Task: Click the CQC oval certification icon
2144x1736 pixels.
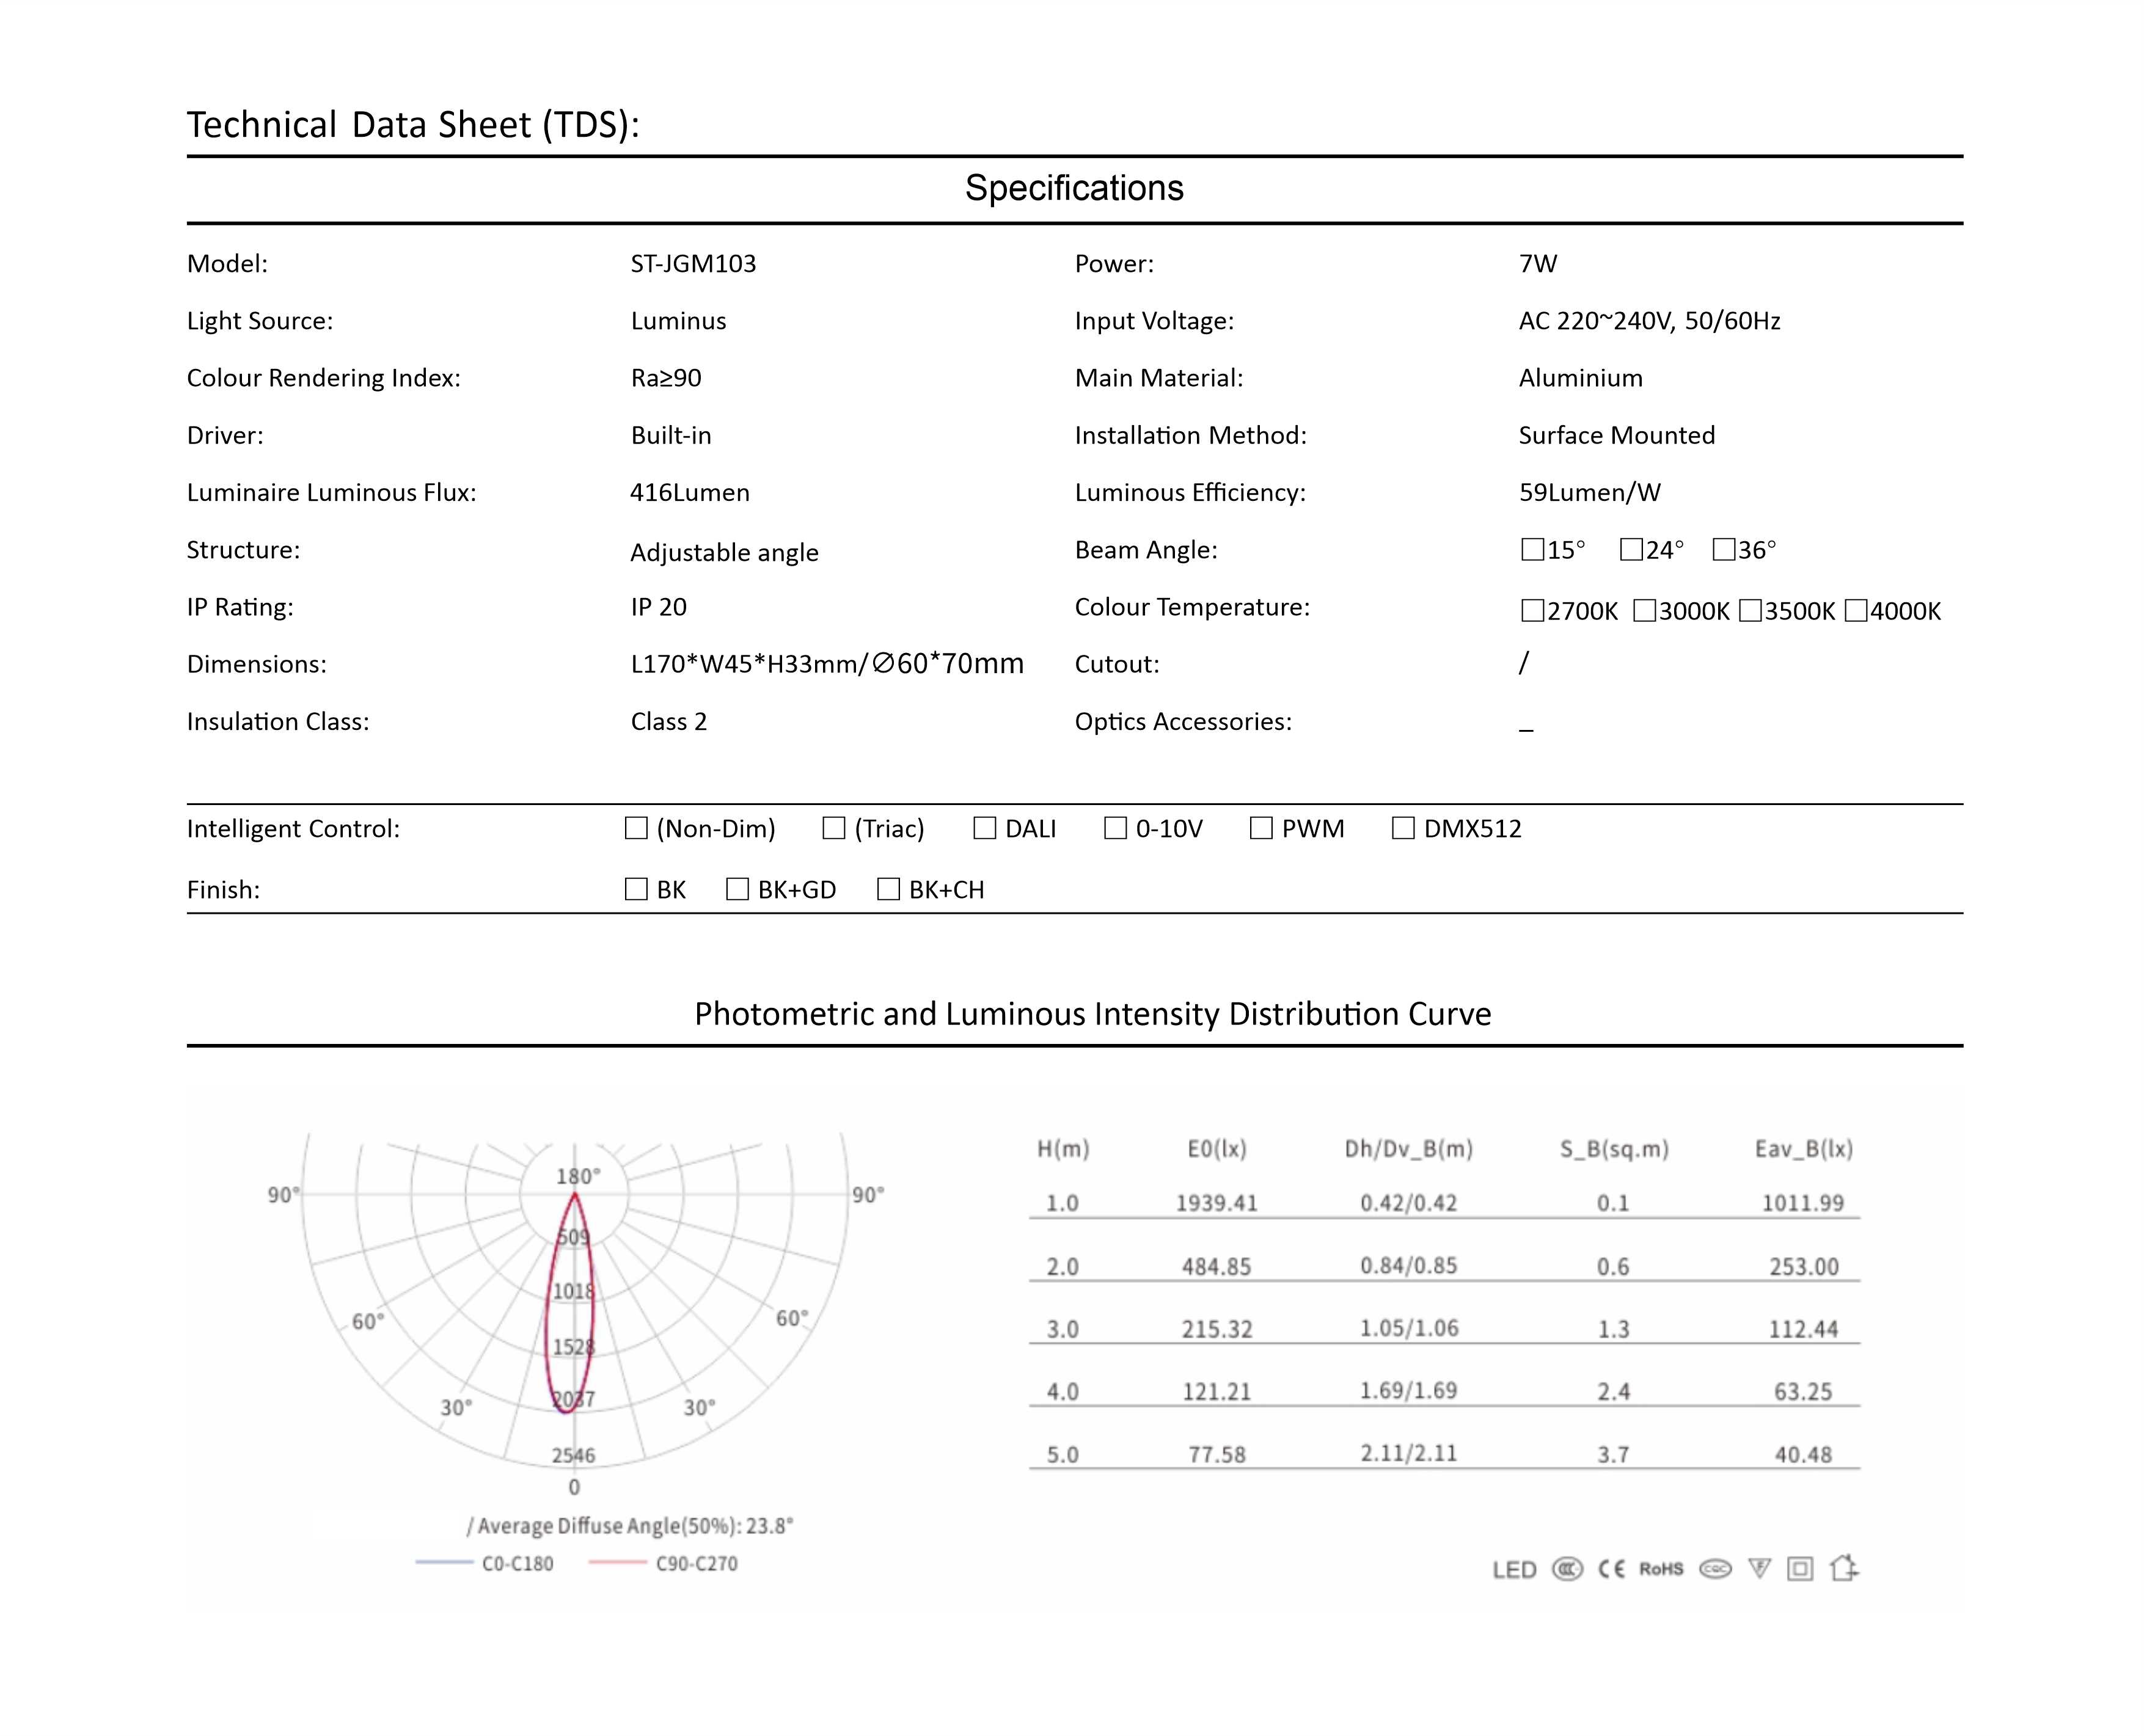Action: [1715, 1569]
